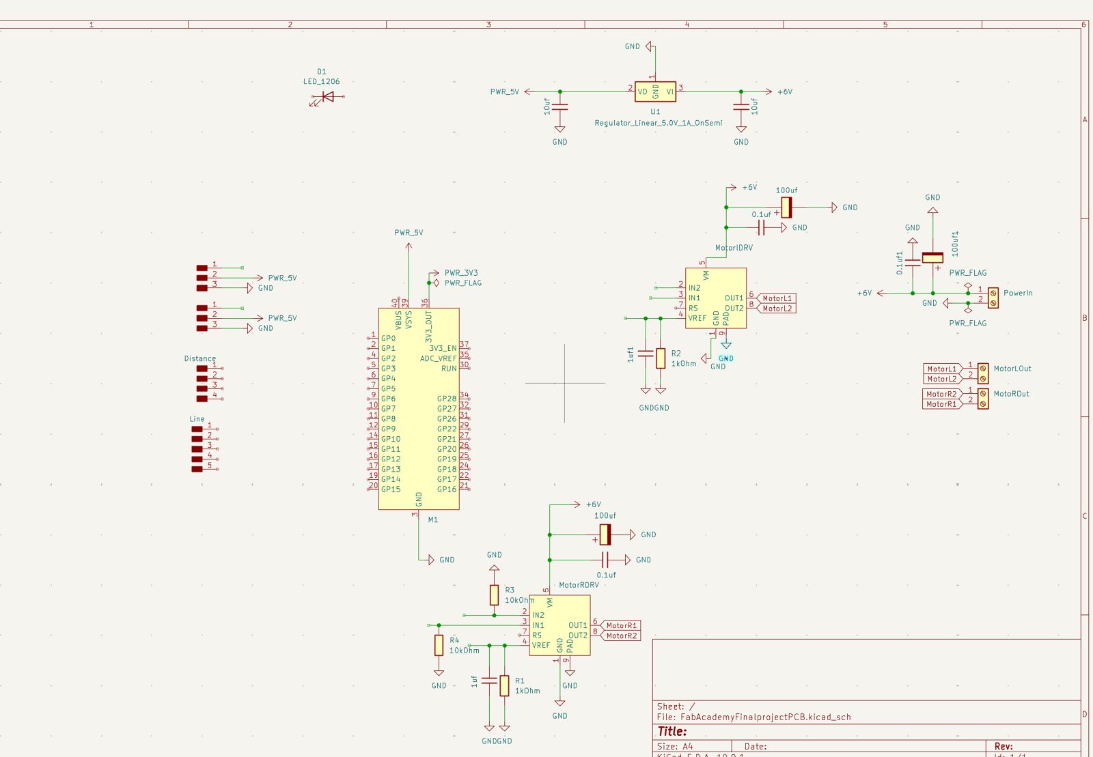Select the M1 microcontroller module body
The height and width of the screenshot is (757, 1093).
click(419, 408)
